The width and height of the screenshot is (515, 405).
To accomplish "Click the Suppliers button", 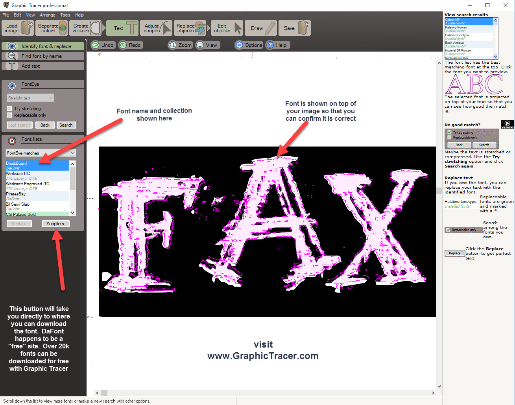I will (x=55, y=224).
